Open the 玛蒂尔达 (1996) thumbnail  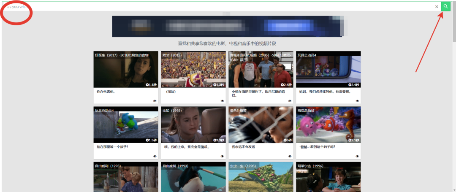pos(328,177)
